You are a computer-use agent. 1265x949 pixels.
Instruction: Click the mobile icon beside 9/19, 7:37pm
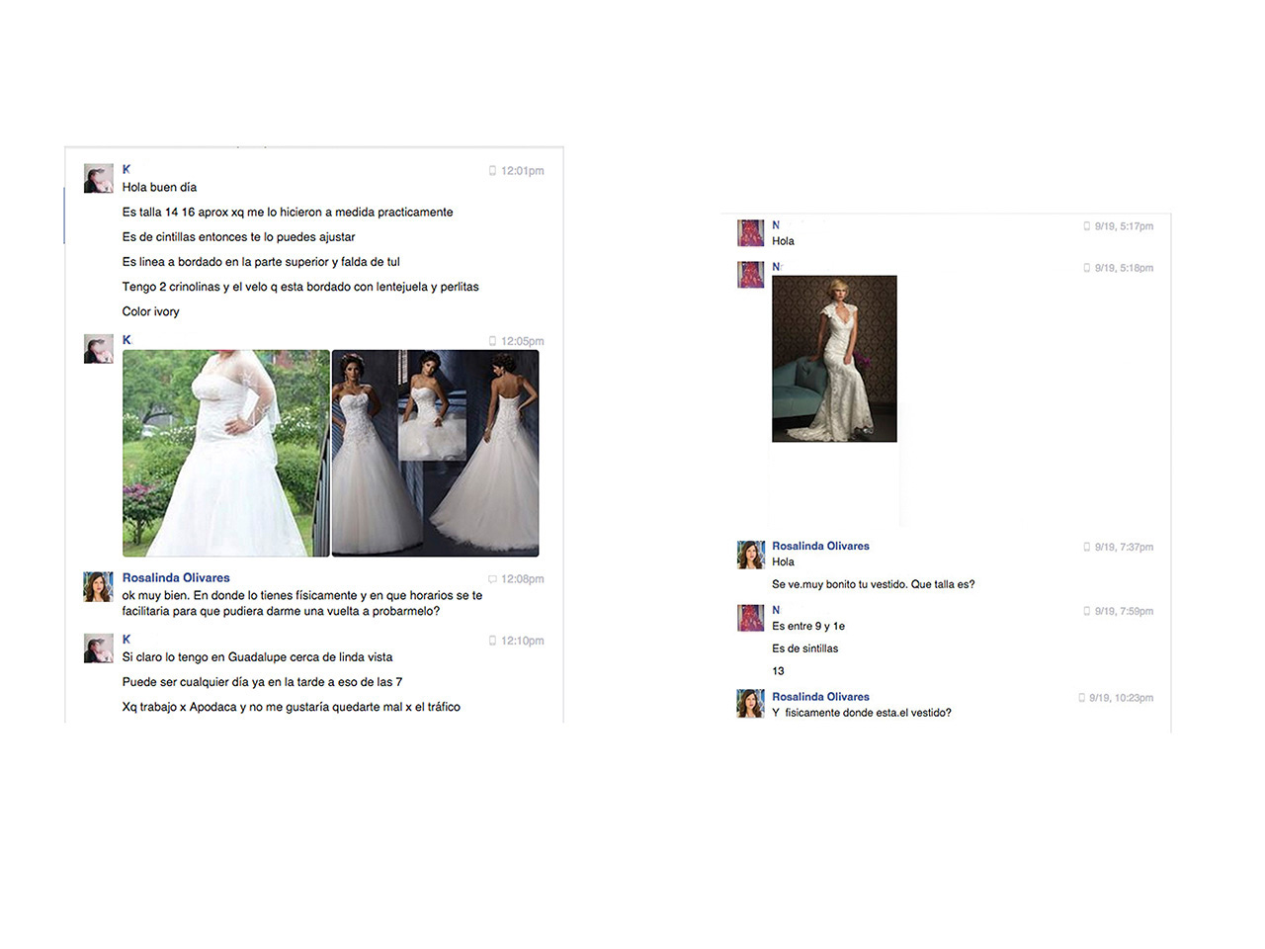pos(1086,547)
